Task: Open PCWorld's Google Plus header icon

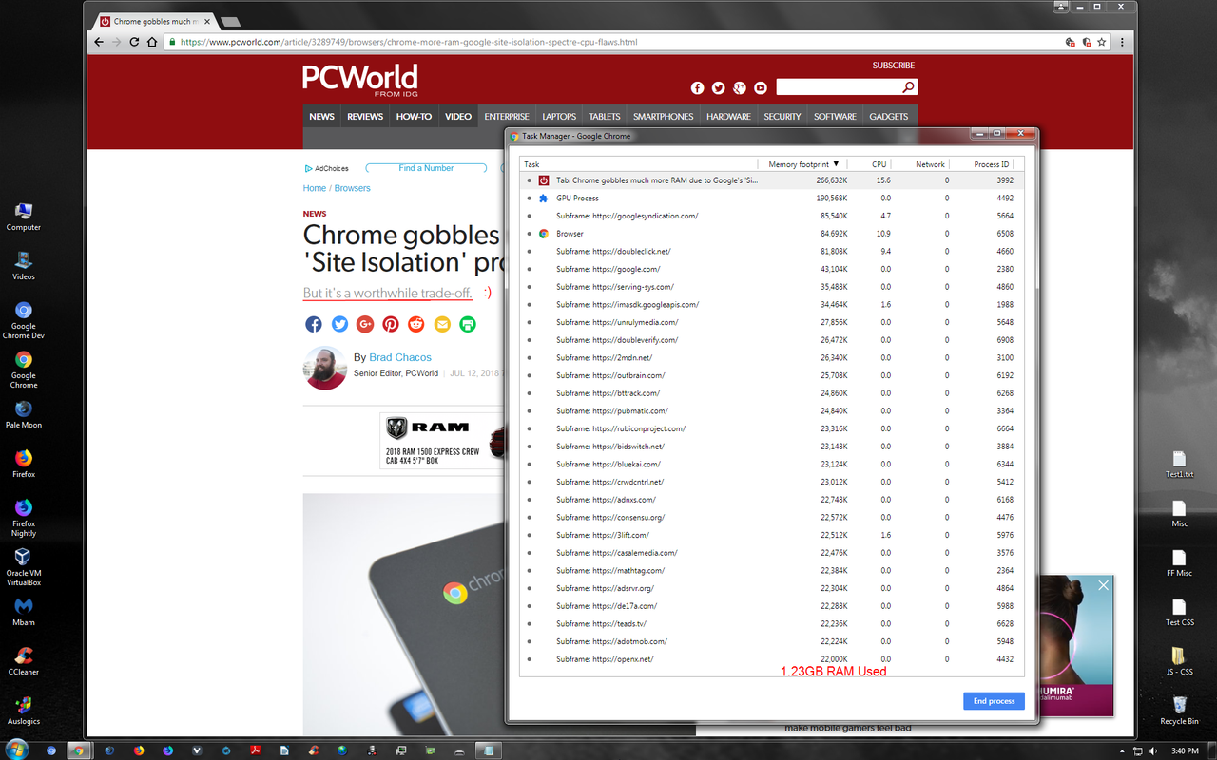Action: click(739, 87)
